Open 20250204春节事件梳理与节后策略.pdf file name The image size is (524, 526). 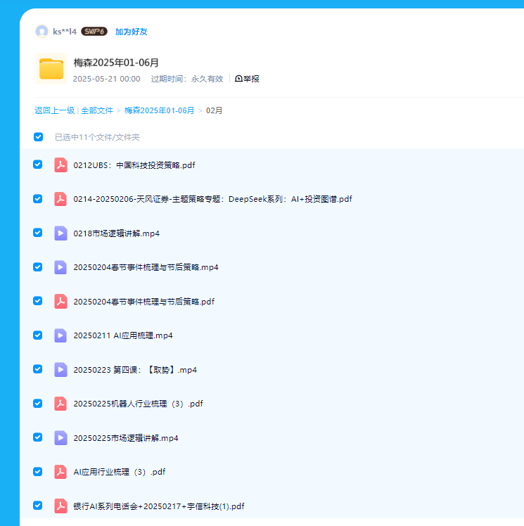(143, 302)
